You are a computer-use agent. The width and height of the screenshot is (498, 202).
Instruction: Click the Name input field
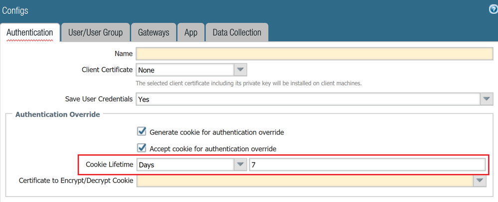(314, 54)
